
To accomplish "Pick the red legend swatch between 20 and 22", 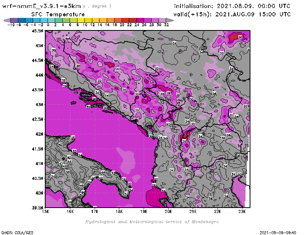I will (x=125, y=20).
